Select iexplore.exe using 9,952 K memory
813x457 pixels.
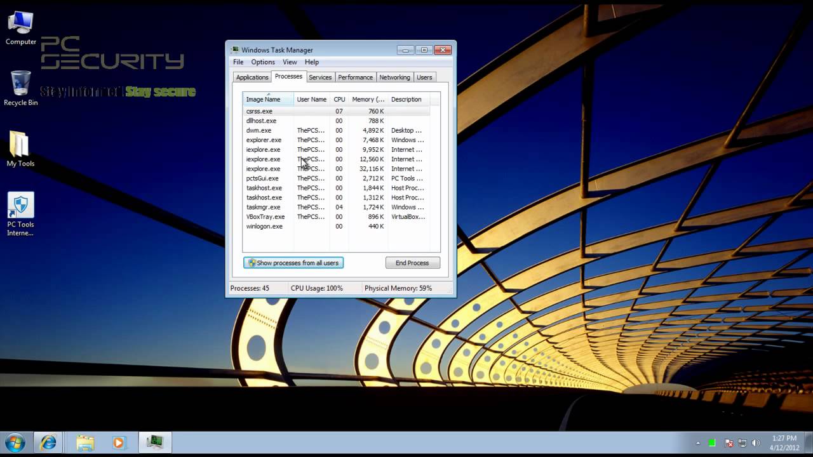(337, 149)
